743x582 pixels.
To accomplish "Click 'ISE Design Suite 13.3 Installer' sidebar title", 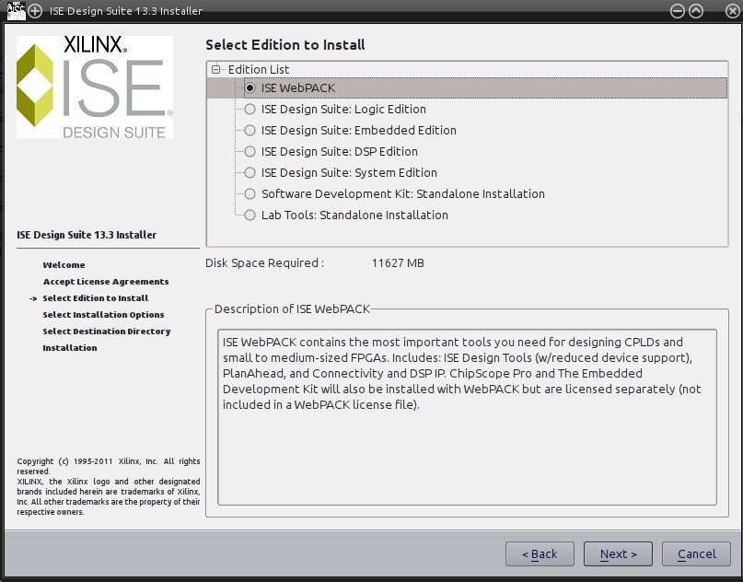I will click(x=87, y=235).
